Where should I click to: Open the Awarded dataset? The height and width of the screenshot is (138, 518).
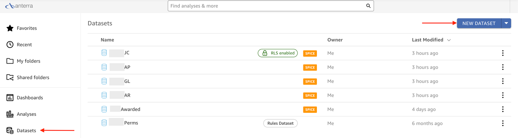pyautogui.click(x=130, y=109)
